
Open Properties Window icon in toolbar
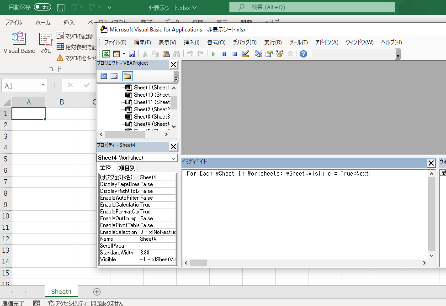point(269,54)
